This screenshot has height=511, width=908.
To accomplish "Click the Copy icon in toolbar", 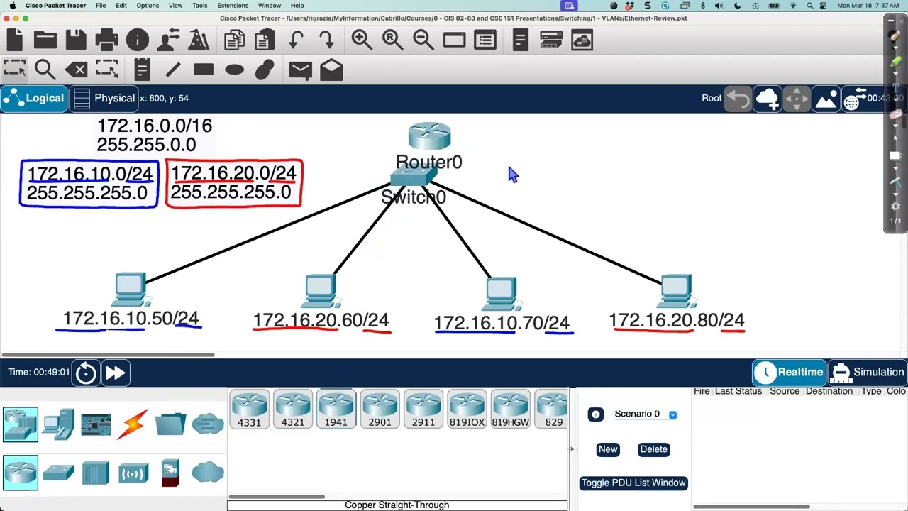I will pyautogui.click(x=234, y=40).
